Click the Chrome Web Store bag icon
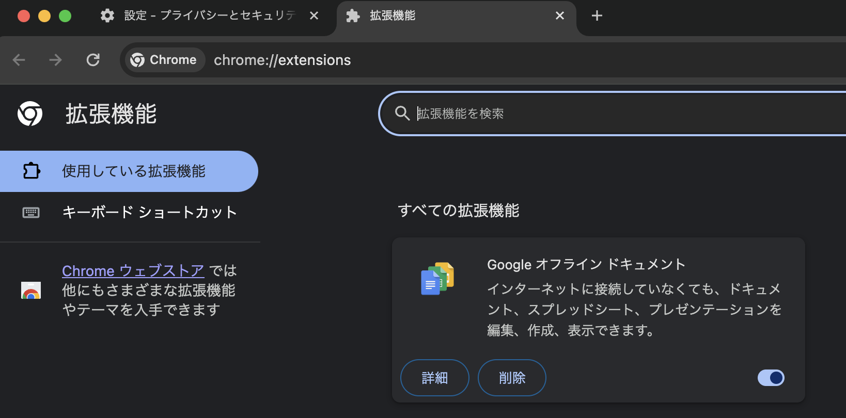846x418 pixels. tap(31, 290)
